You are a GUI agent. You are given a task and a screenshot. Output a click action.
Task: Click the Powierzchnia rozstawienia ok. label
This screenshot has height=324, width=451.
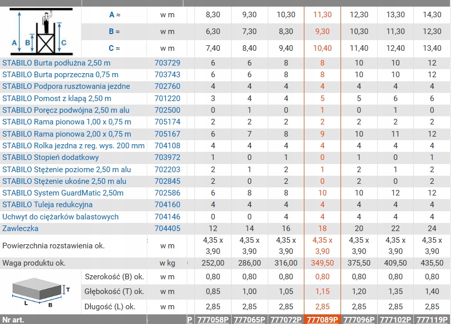pyautogui.click(x=53, y=246)
